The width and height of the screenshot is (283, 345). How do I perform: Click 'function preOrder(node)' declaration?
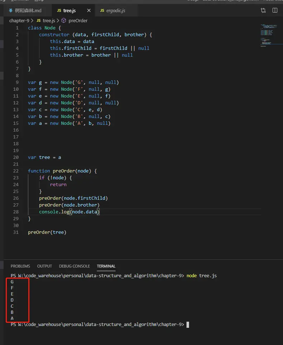click(60, 171)
